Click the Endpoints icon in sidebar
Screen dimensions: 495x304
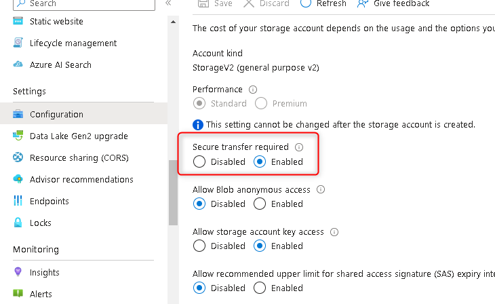[x=18, y=202]
